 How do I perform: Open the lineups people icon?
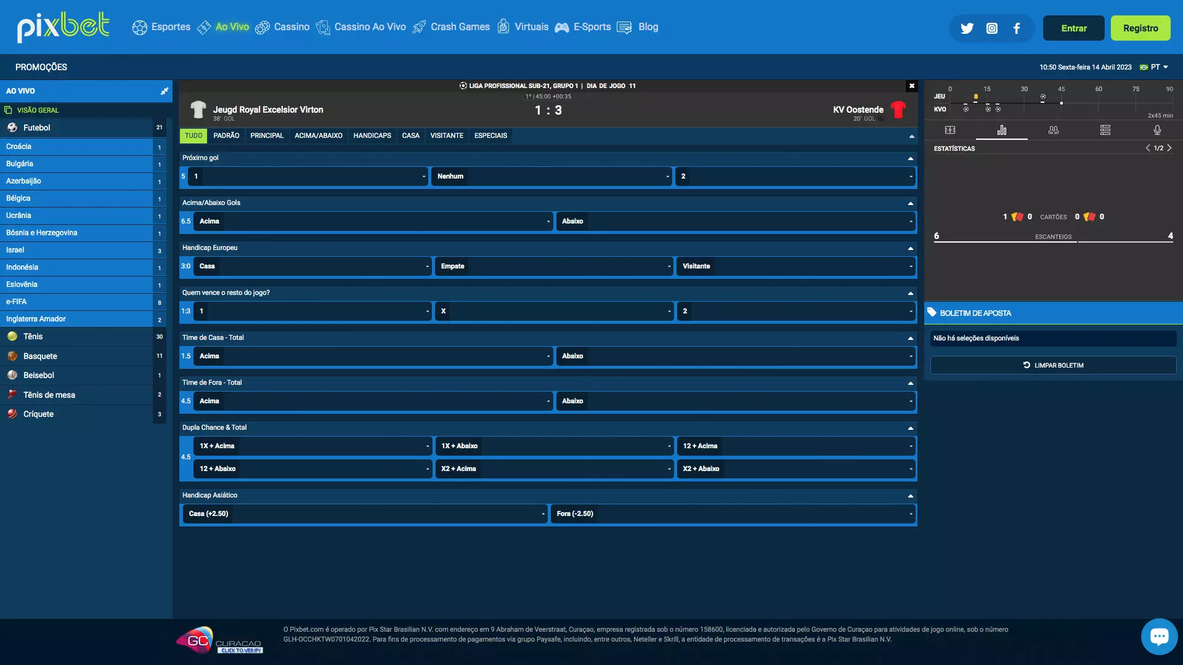coord(1054,130)
